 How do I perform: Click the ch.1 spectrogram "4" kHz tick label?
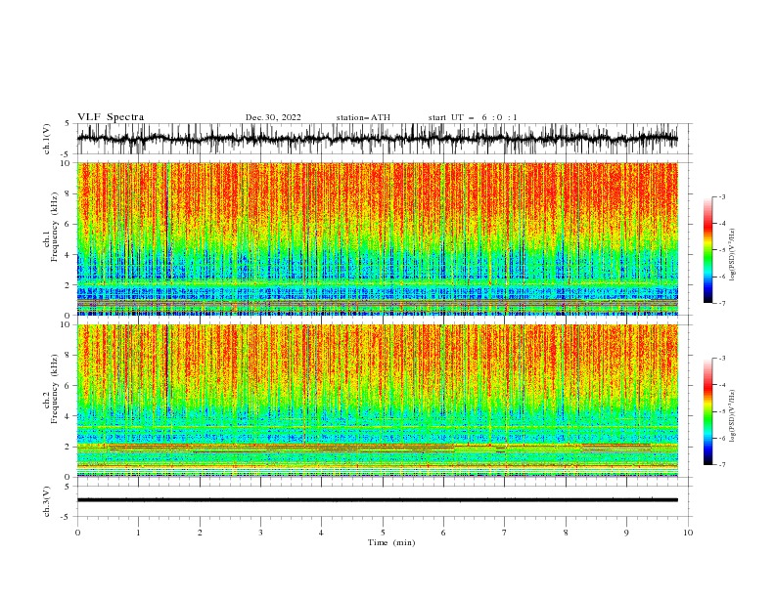tap(69, 255)
